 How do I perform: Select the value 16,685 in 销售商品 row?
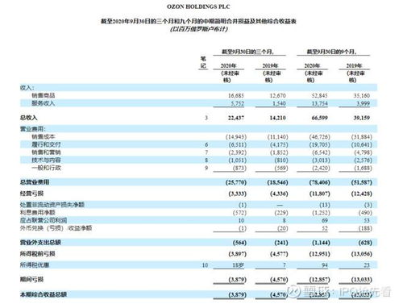(x=236, y=96)
